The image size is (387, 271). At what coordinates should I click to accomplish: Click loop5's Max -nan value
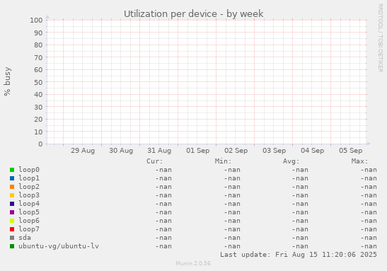point(369,212)
